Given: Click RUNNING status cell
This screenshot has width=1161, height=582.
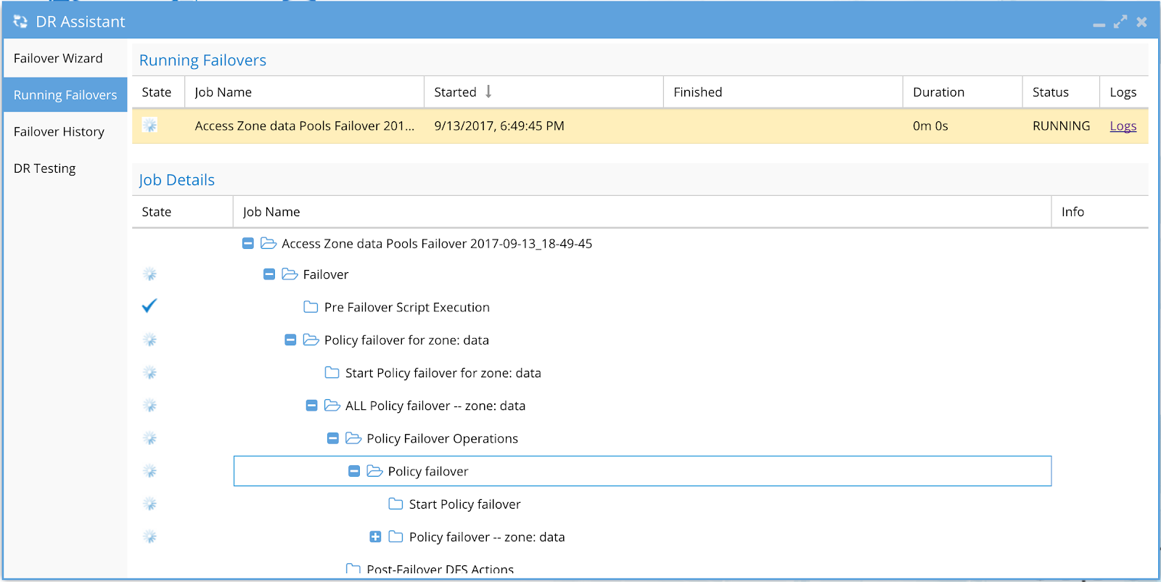Looking at the screenshot, I should point(1061,126).
